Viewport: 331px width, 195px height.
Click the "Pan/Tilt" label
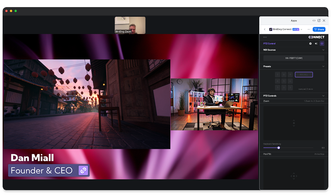pyautogui.click(x=267, y=154)
